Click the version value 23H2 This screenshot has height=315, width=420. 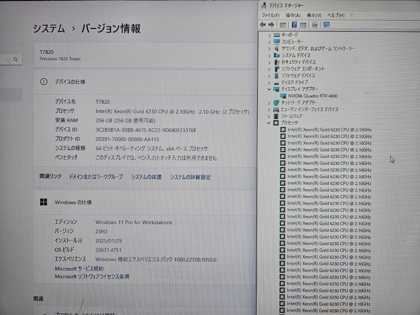point(101,232)
